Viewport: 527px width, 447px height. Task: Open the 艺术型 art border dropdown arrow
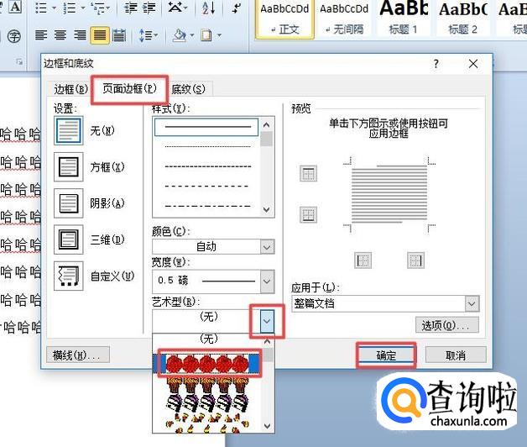pyautogui.click(x=267, y=321)
